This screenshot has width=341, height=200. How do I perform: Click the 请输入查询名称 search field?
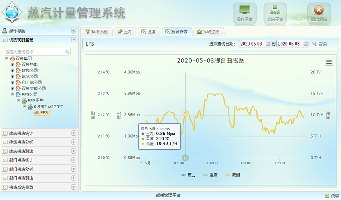point(34,52)
